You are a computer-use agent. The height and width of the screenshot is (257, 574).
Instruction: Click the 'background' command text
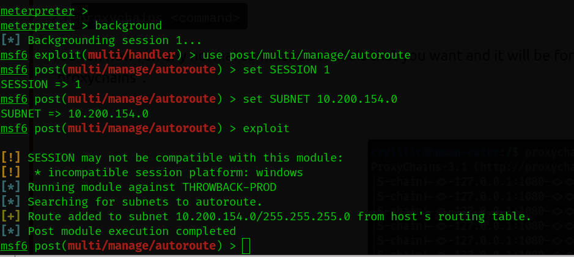coord(128,26)
